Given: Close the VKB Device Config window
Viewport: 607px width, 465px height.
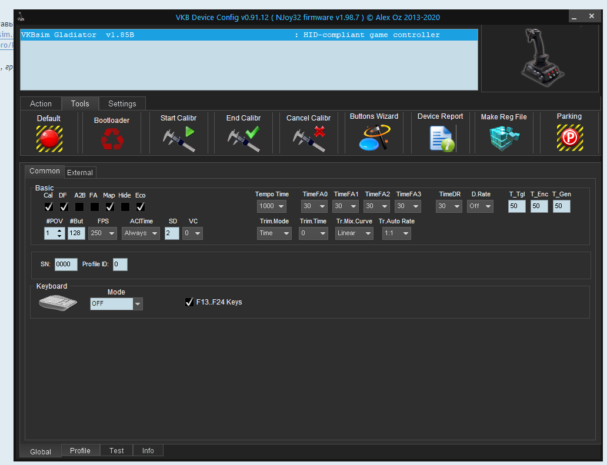Looking at the screenshot, I should point(592,16).
